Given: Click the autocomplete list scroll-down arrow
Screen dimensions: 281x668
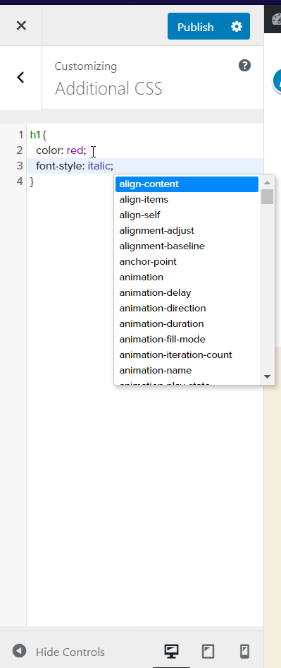Looking at the screenshot, I should (x=268, y=376).
